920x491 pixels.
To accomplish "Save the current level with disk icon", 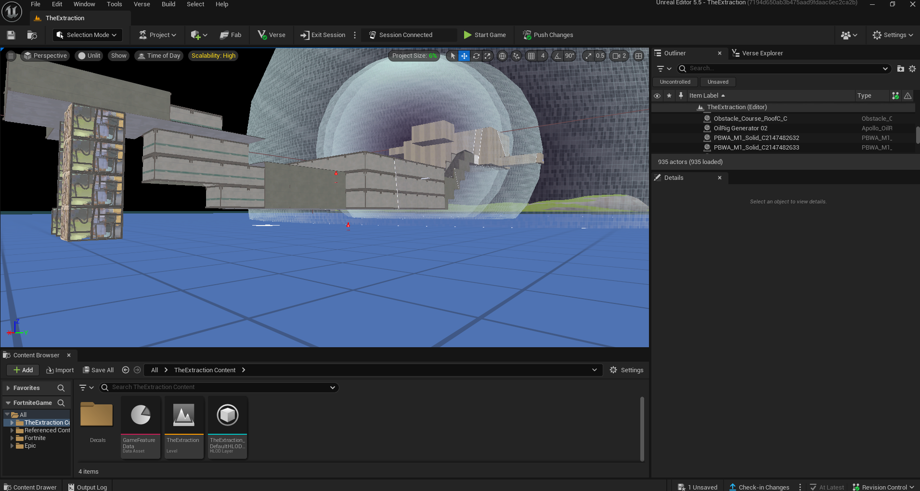I will 11,35.
